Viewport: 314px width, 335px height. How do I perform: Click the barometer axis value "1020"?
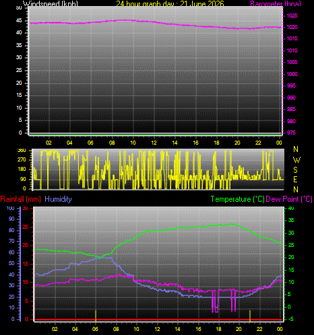(292, 27)
